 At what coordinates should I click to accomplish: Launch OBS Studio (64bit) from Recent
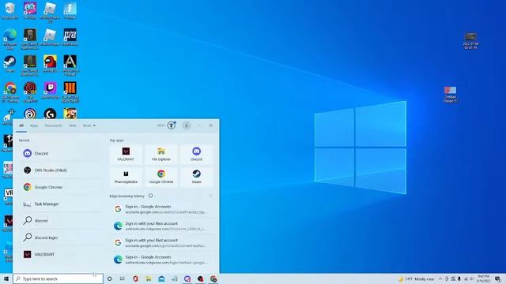[x=61, y=170]
